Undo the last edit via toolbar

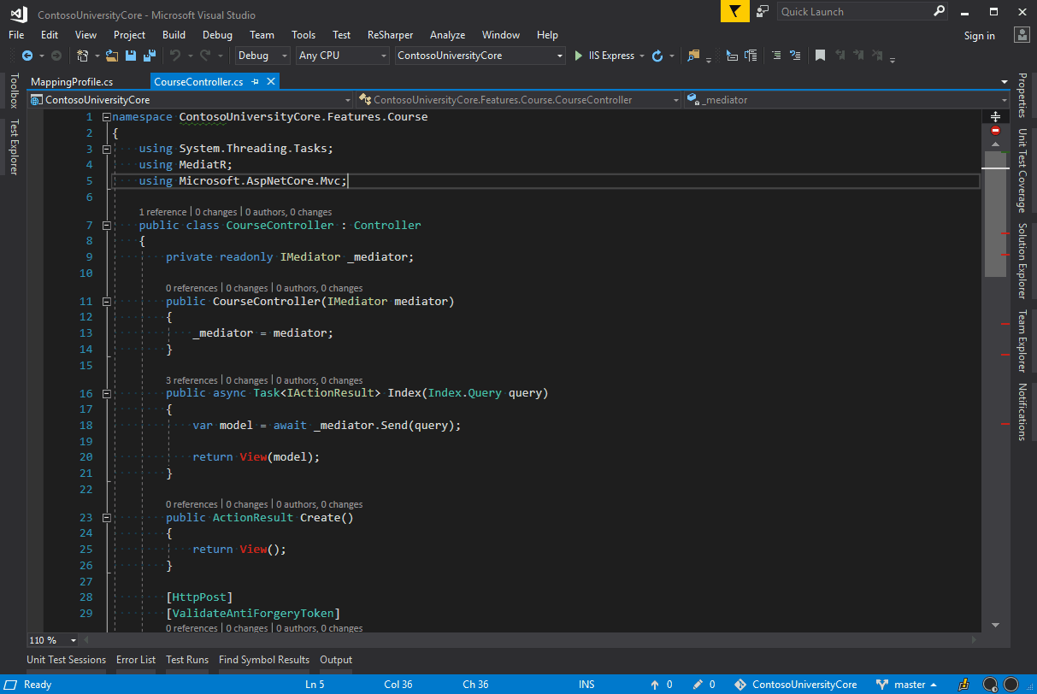click(x=174, y=56)
